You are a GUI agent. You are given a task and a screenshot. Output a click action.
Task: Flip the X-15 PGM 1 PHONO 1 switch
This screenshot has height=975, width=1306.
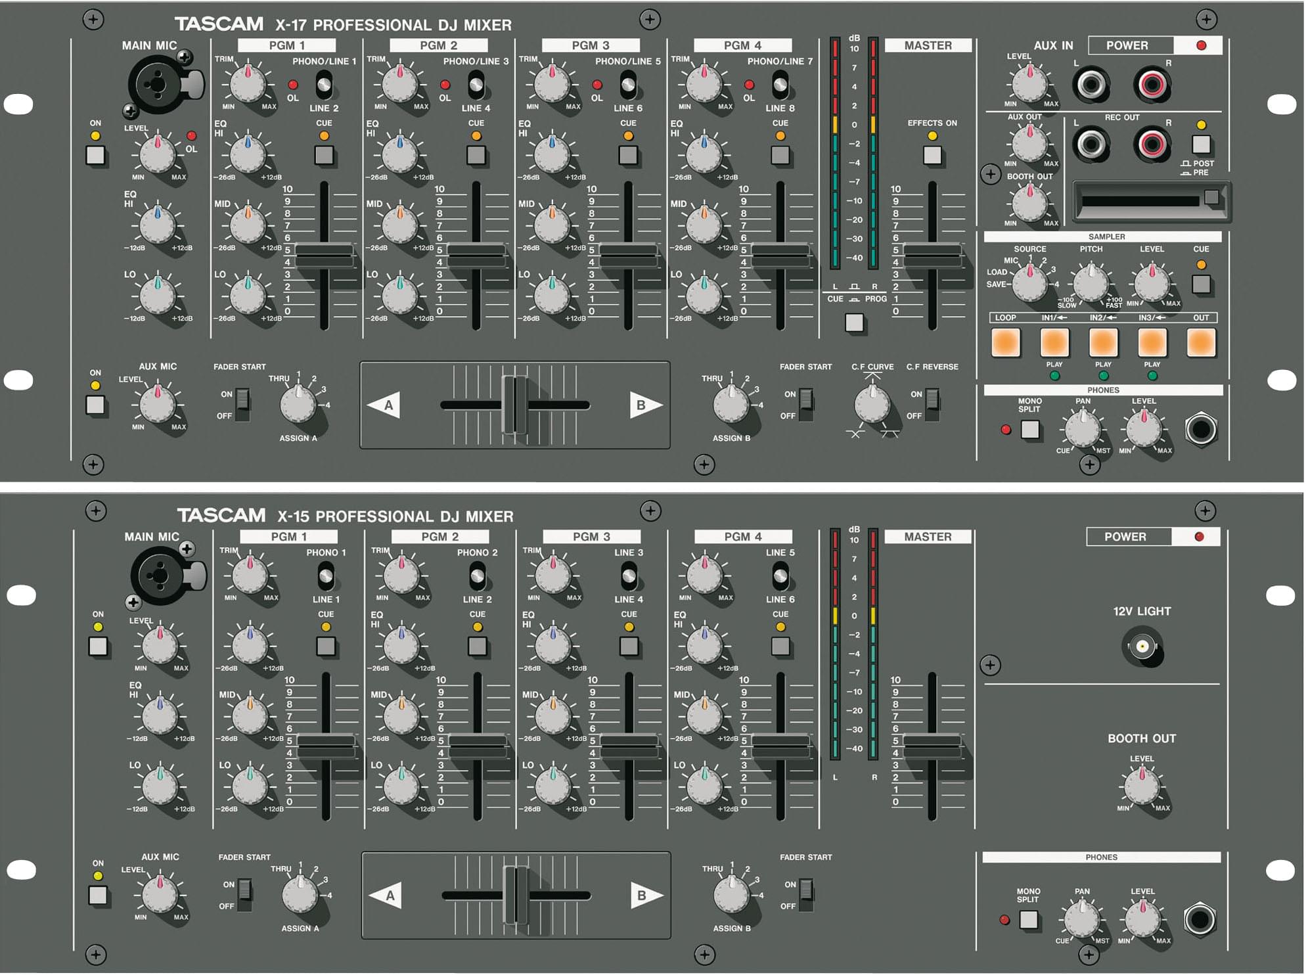point(326,576)
